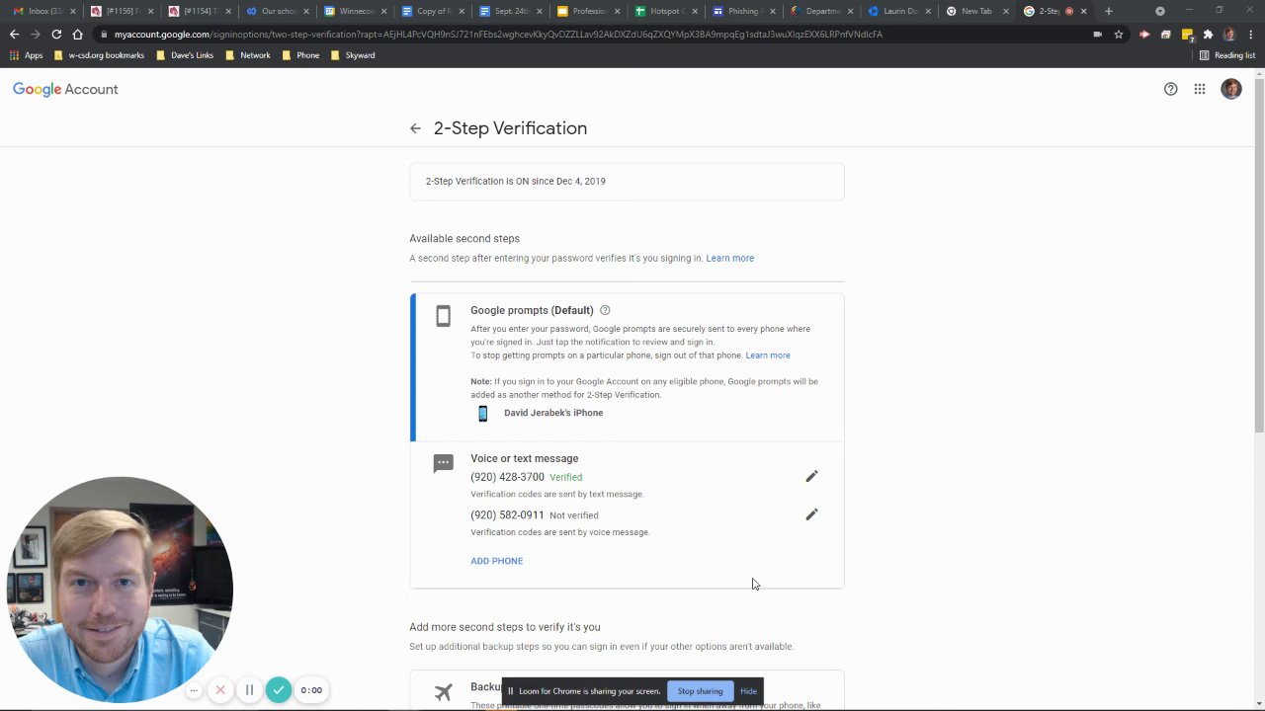This screenshot has width=1265, height=711.
Task: Switch to the [#1156] tab
Action: [x=121, y=11]
